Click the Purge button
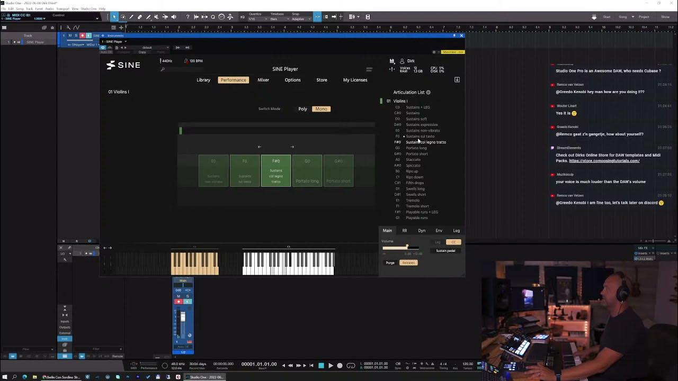 pyautogui.click(x=390, y=262)
